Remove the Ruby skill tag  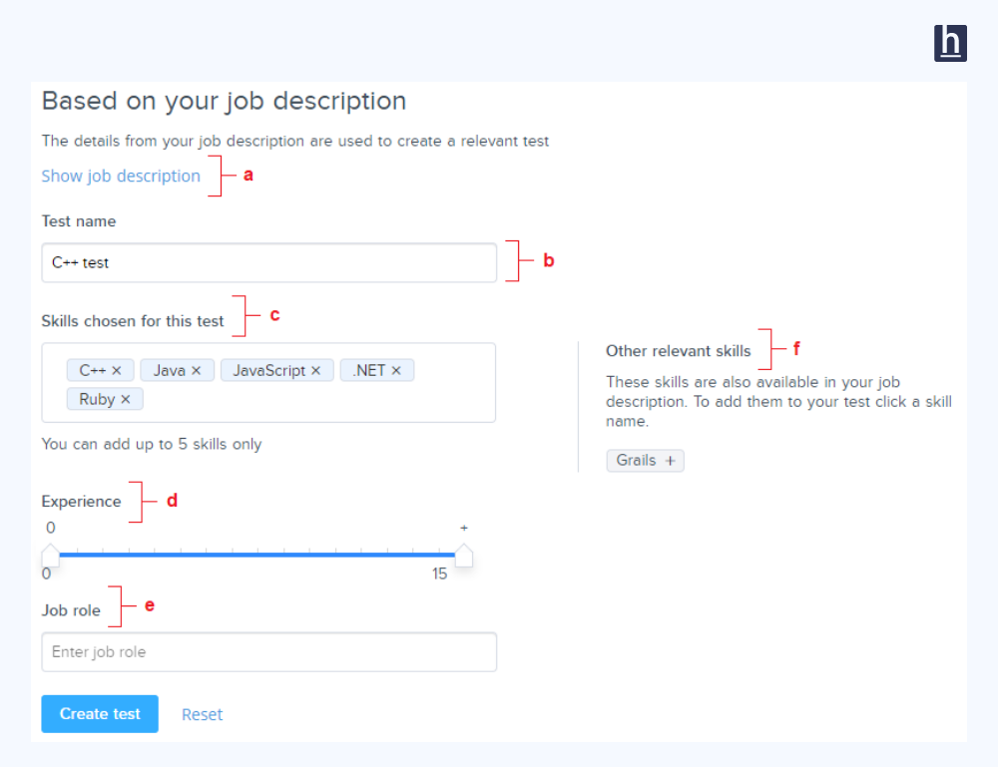tap(126, 399)
